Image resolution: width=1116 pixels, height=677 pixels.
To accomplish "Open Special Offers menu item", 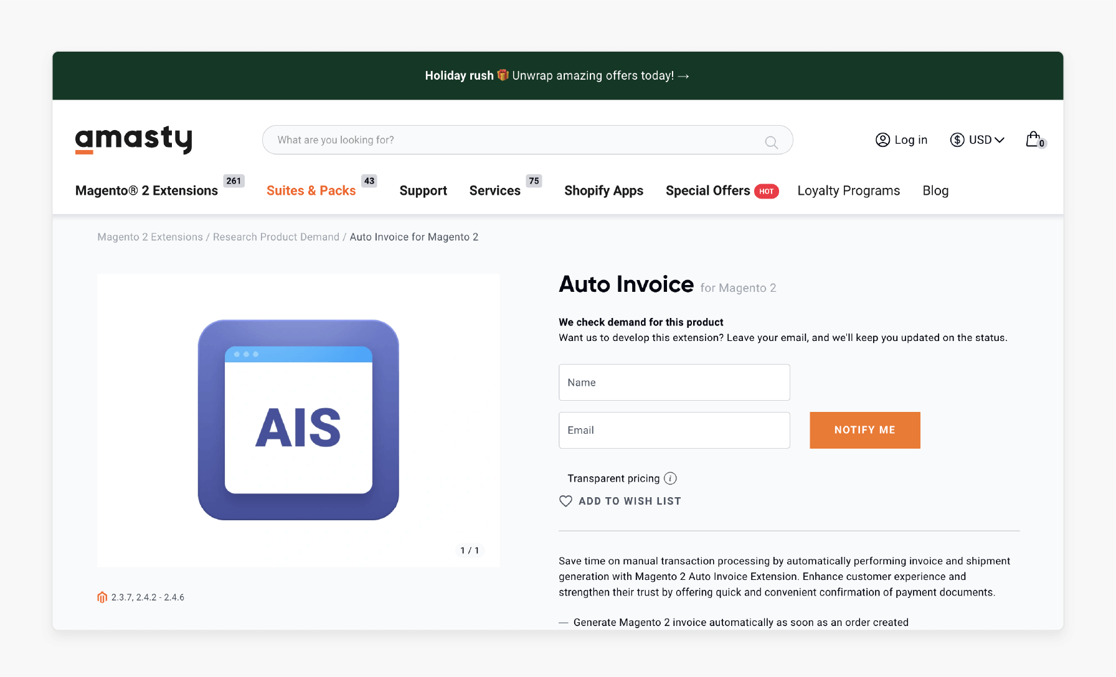I will pyautogui.click(x=708, y=191).
